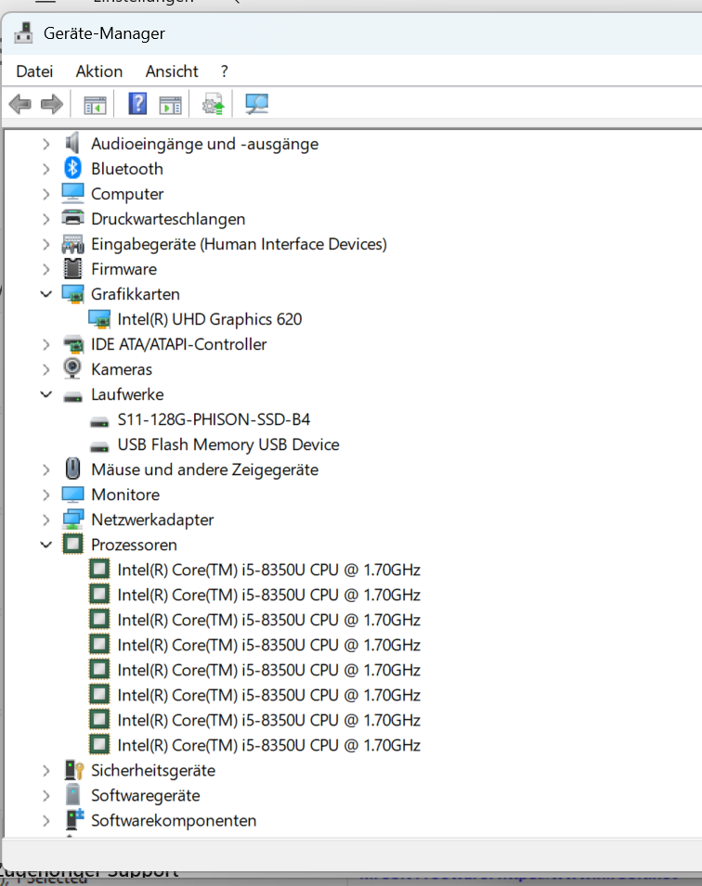Click the Sicherheitsgeräte key icon

pyautogui.click(x=74, y=770)
